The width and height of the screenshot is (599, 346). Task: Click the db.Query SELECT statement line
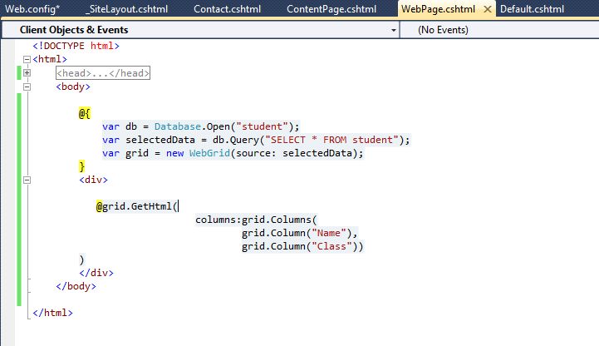point(256,140)
